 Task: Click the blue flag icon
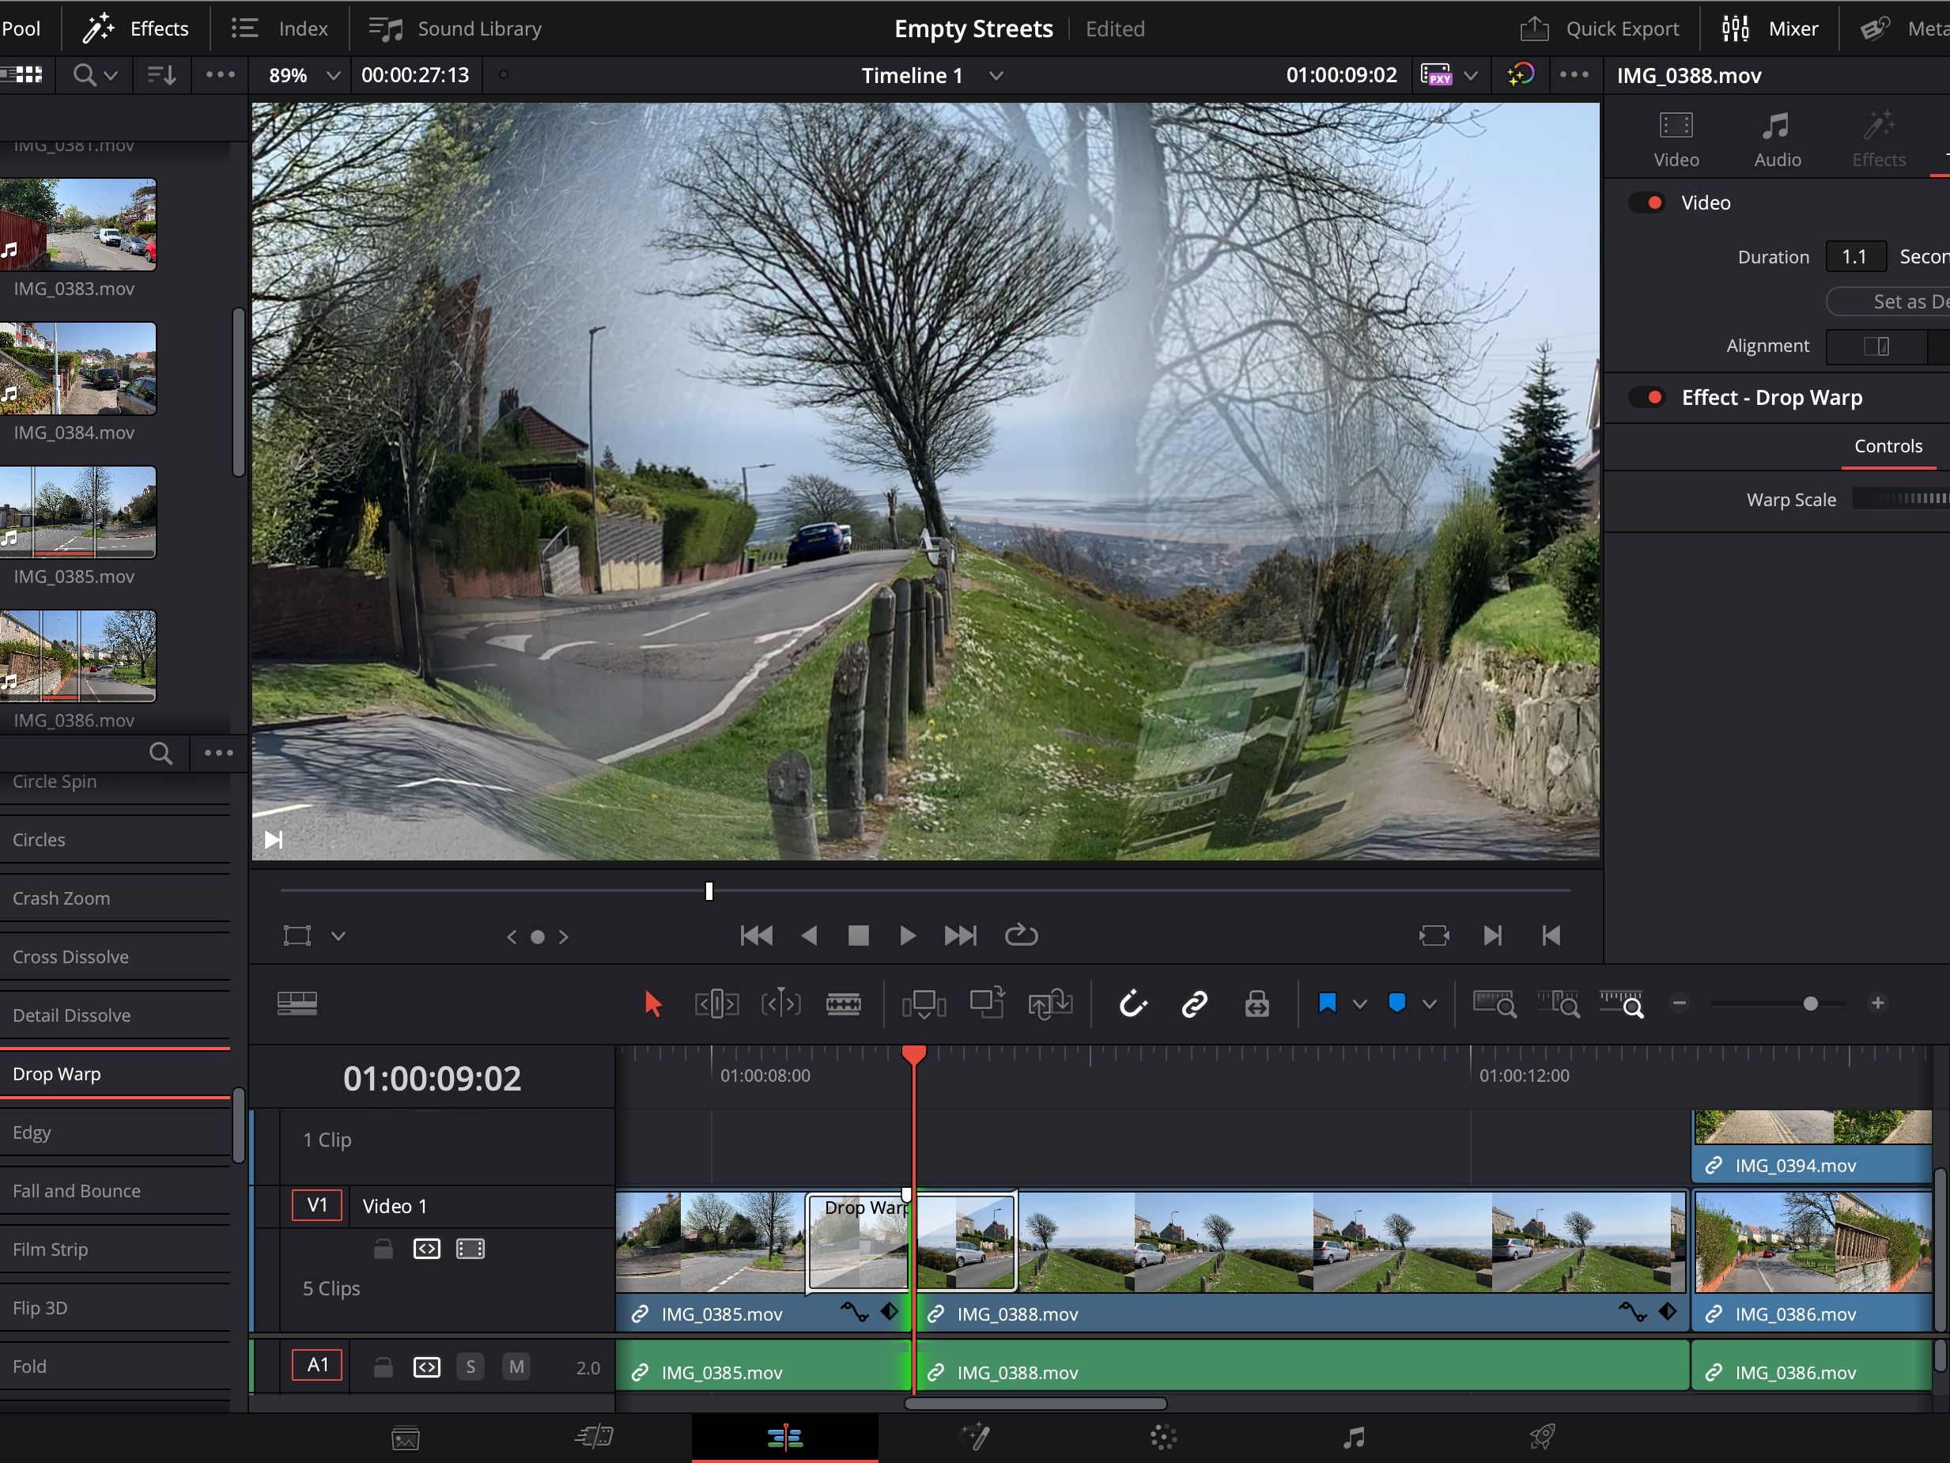(x=1327, y=1004)
